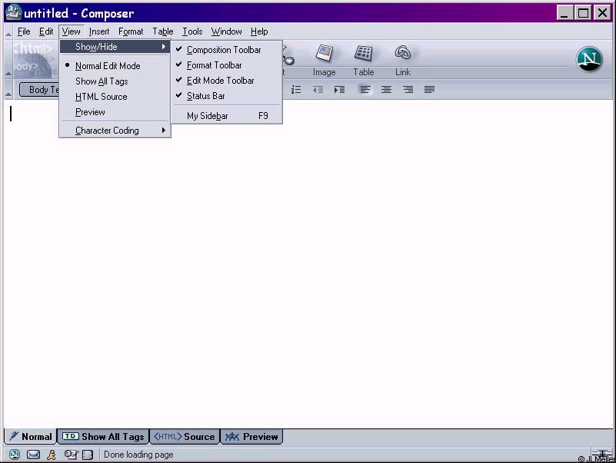Apply numbered list formatting
616x463 pixels.
tap(296, 90)
